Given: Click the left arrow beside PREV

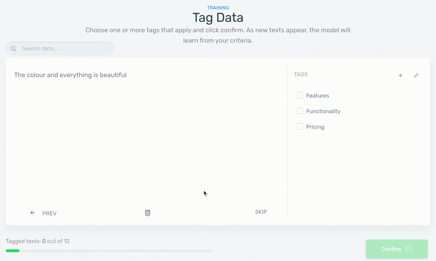Looking at the screenshot, I should pyautogui.click(x=32, y=213).
